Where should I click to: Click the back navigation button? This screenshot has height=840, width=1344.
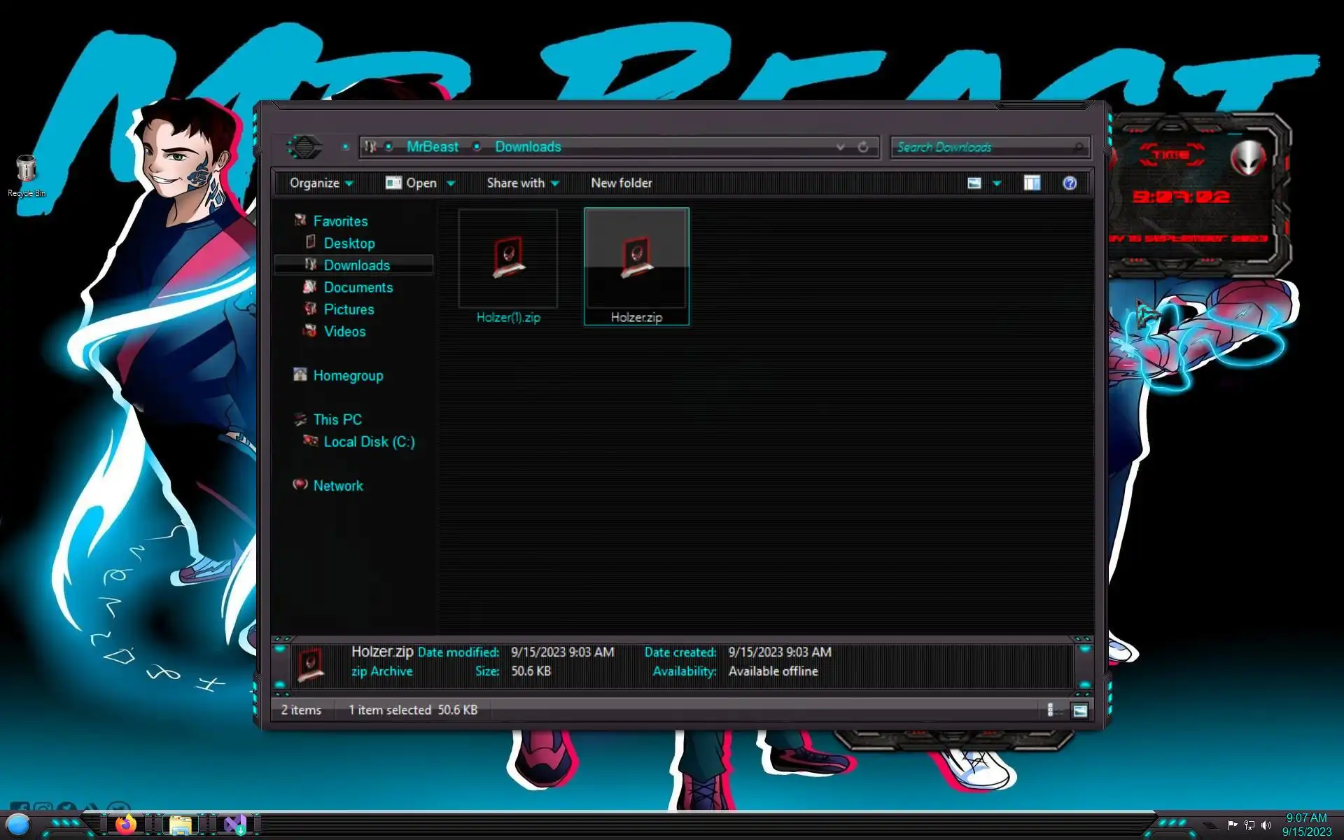(x=304, y=147)
